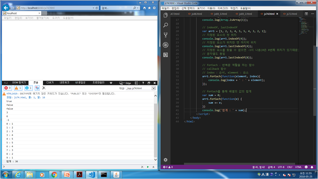This screenshot has height=179, width=318.
Task: Open the 도구(T) menu in Internet Explorer
Action: pos(56,18)
